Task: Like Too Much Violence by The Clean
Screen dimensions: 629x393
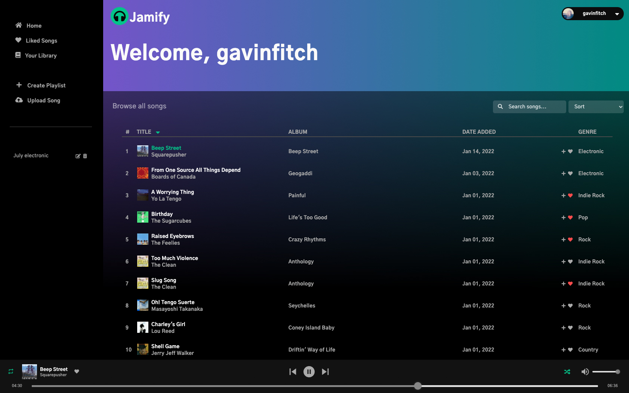Action: [x=570, y=262]
